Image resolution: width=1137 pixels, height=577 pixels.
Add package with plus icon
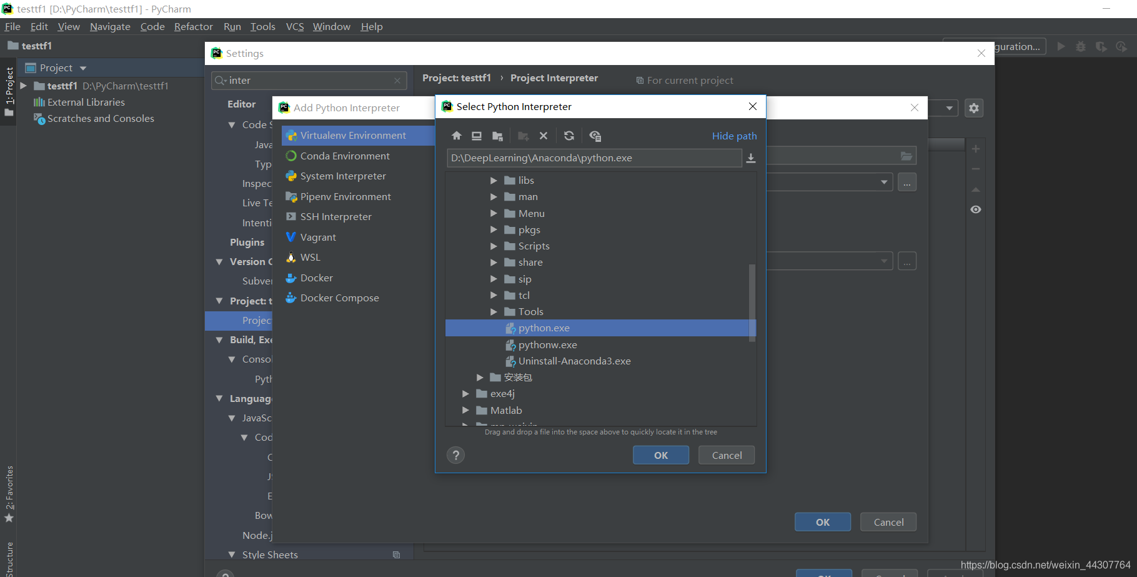(x=976, y=149)
